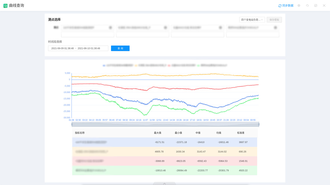Image resolution: width=330 pixels, height=185 pixels.
Task: Click the exit-fullscreen window icon
Action: [316, 6]
